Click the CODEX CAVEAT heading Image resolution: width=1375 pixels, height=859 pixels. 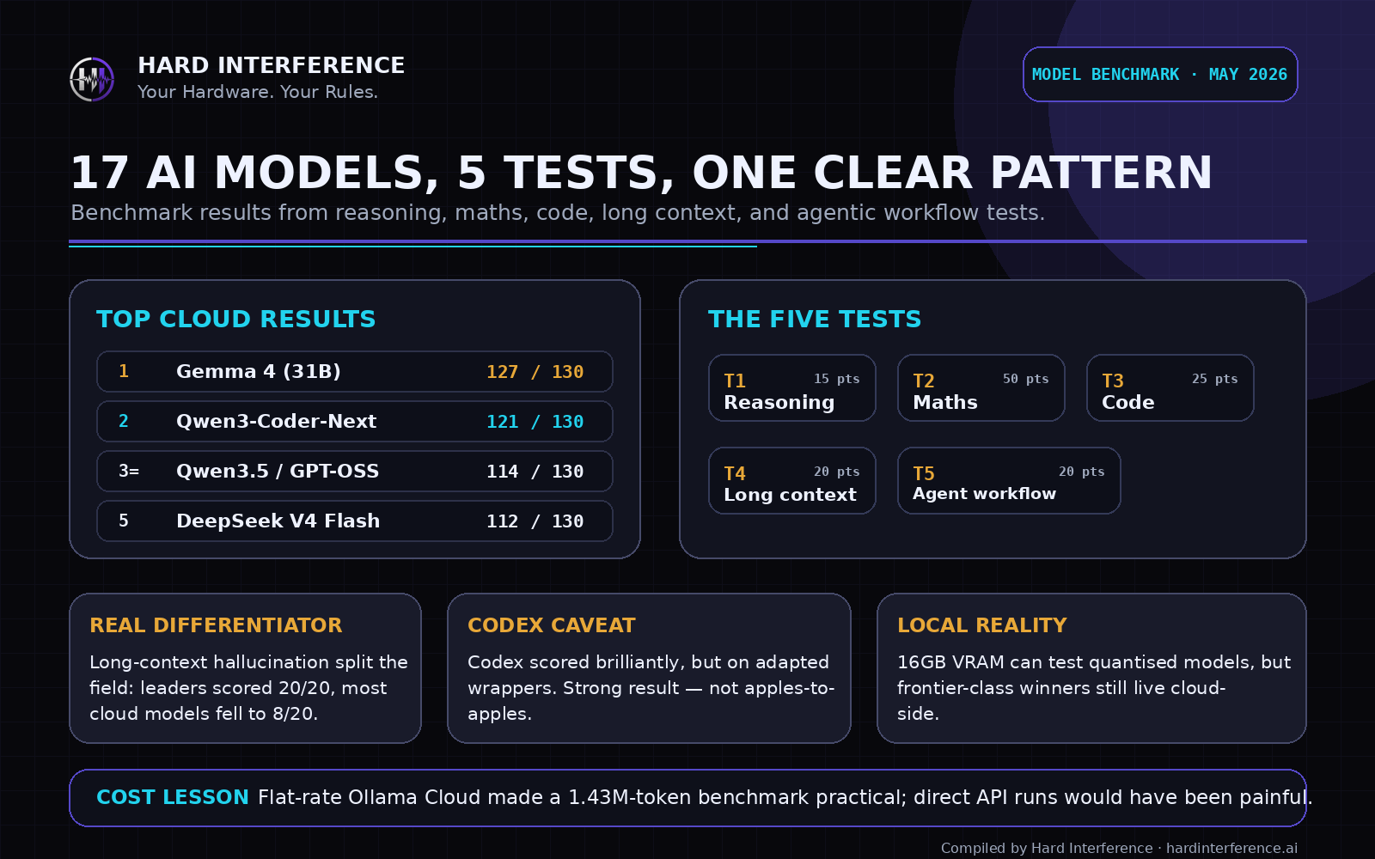pos(552,625)
